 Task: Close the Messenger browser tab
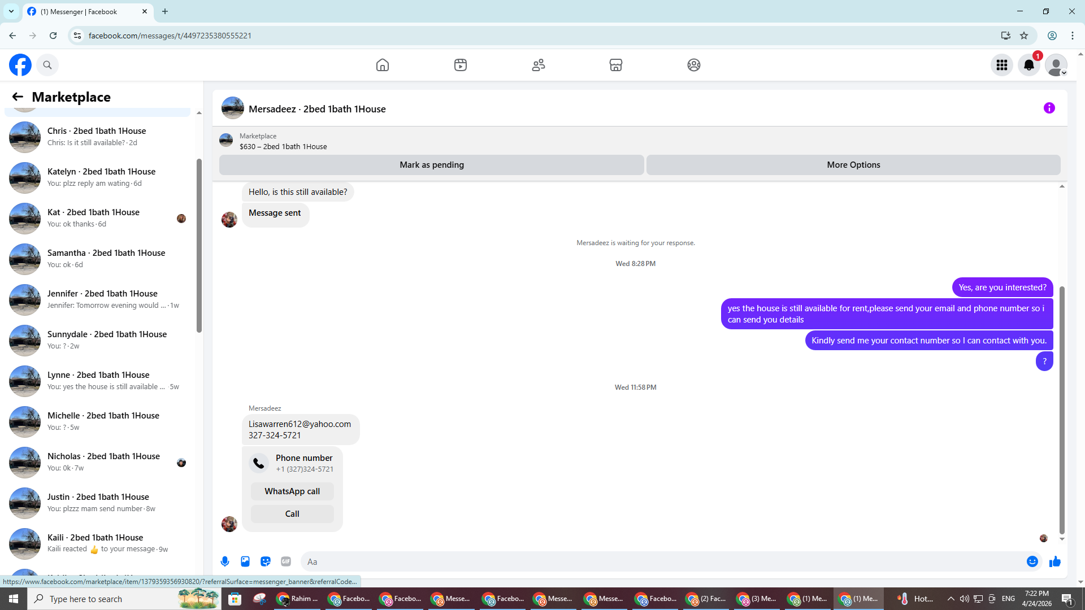pyautogui.click(x=145, y=11)
